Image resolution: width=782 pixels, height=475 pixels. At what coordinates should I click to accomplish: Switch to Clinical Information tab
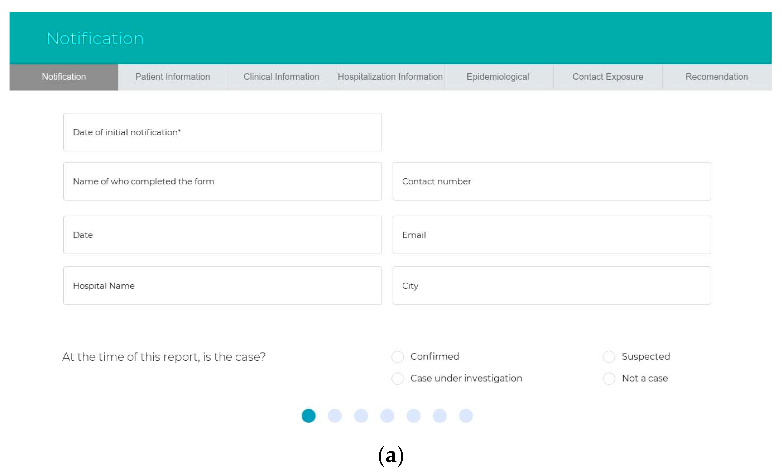[x=281, y=77]
